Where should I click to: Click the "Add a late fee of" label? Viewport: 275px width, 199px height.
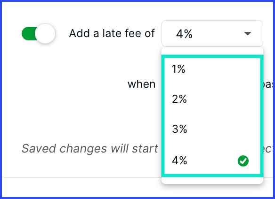click(112, 33)
